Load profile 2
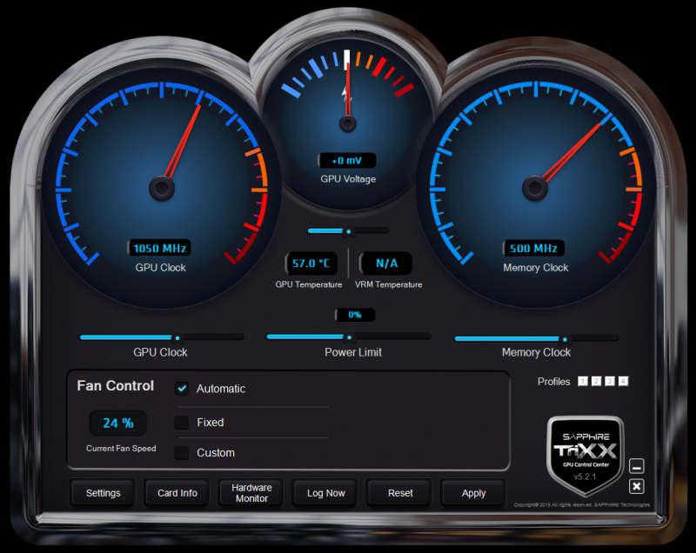696x553 pixels. [596, 382]
